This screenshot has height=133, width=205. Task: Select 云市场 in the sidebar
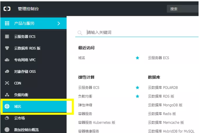(20, 118)
